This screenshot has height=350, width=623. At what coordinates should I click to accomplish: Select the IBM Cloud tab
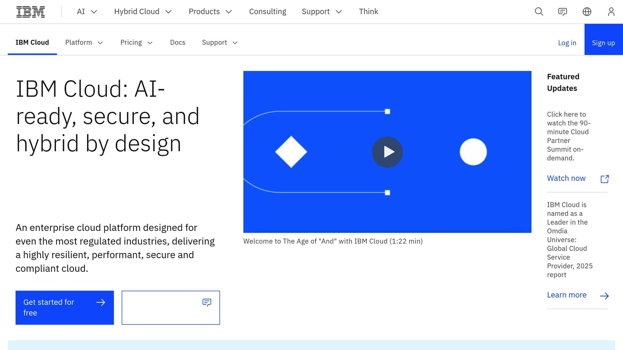pos(32,43)
